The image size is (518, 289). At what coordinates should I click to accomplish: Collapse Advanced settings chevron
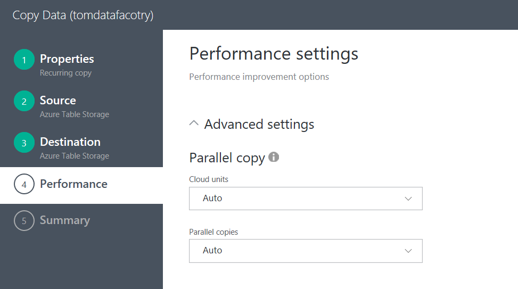(194, 124)
